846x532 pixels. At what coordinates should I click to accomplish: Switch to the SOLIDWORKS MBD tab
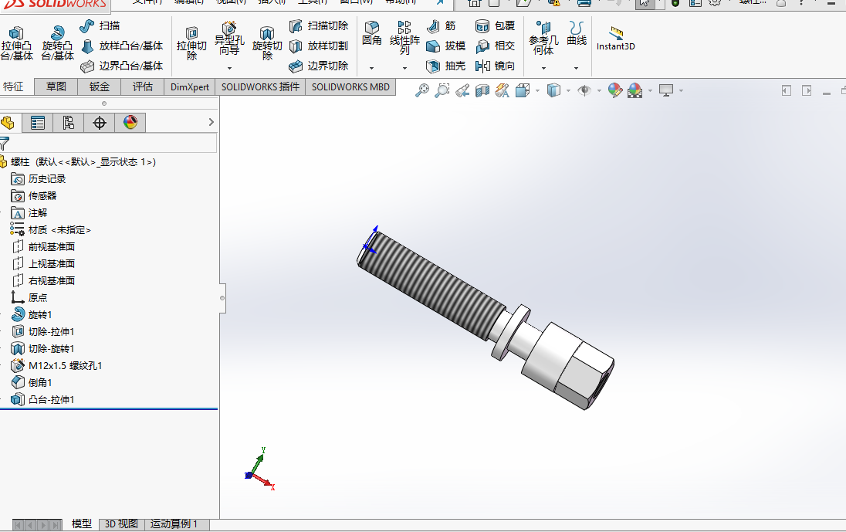[350, 87]
